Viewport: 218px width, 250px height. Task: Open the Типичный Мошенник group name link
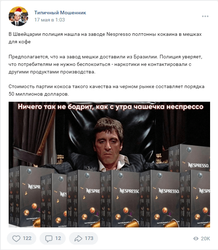click(x=60, y=13)
